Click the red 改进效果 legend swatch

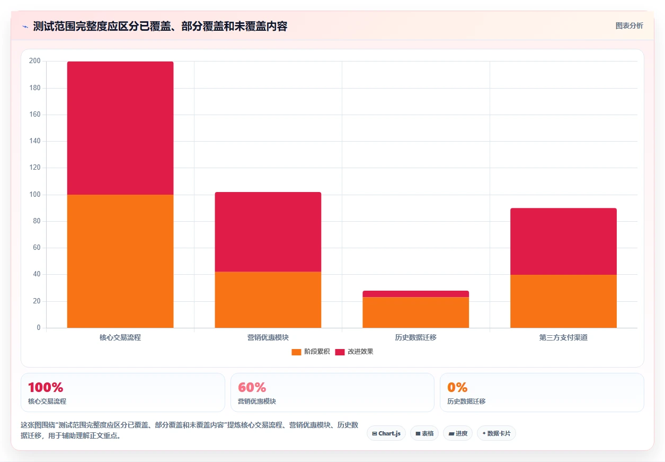tap(340, 352)
